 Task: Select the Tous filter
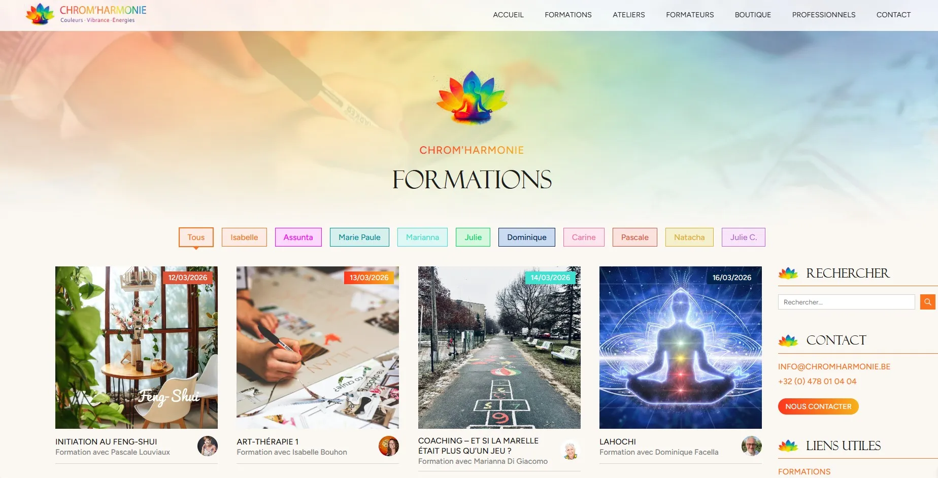coord(196,237)
